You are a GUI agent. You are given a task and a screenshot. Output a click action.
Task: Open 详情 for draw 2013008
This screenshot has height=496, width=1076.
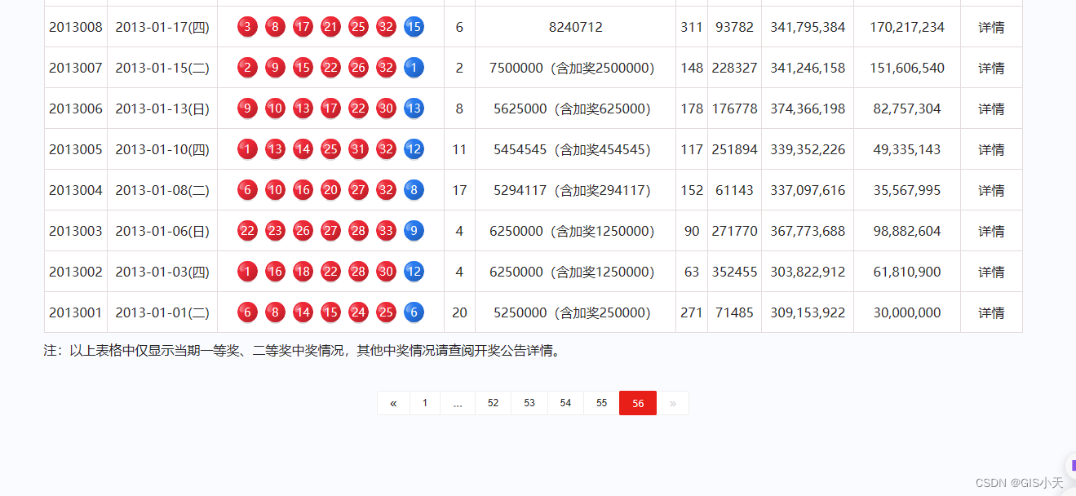[991, 27]
